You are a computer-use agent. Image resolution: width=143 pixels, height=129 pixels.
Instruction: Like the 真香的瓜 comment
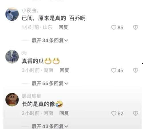(x=114, y=71)
